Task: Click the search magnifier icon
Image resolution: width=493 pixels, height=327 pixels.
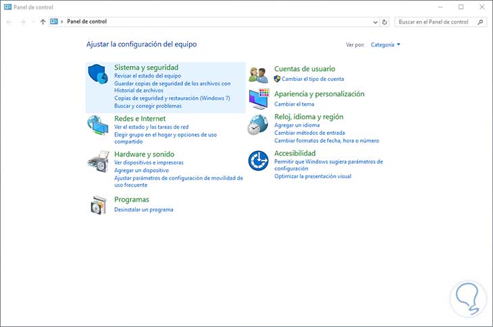Action: tap(480, 22)
